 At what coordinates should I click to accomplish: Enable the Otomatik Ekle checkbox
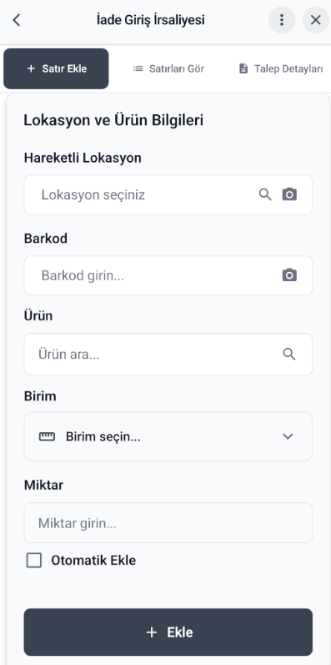pos(34,560)
